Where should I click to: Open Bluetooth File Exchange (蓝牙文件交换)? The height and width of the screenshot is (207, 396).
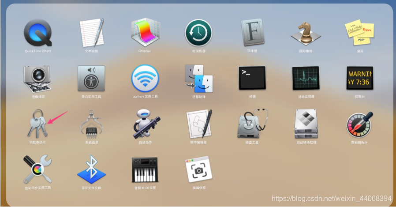tap(91, 169)
